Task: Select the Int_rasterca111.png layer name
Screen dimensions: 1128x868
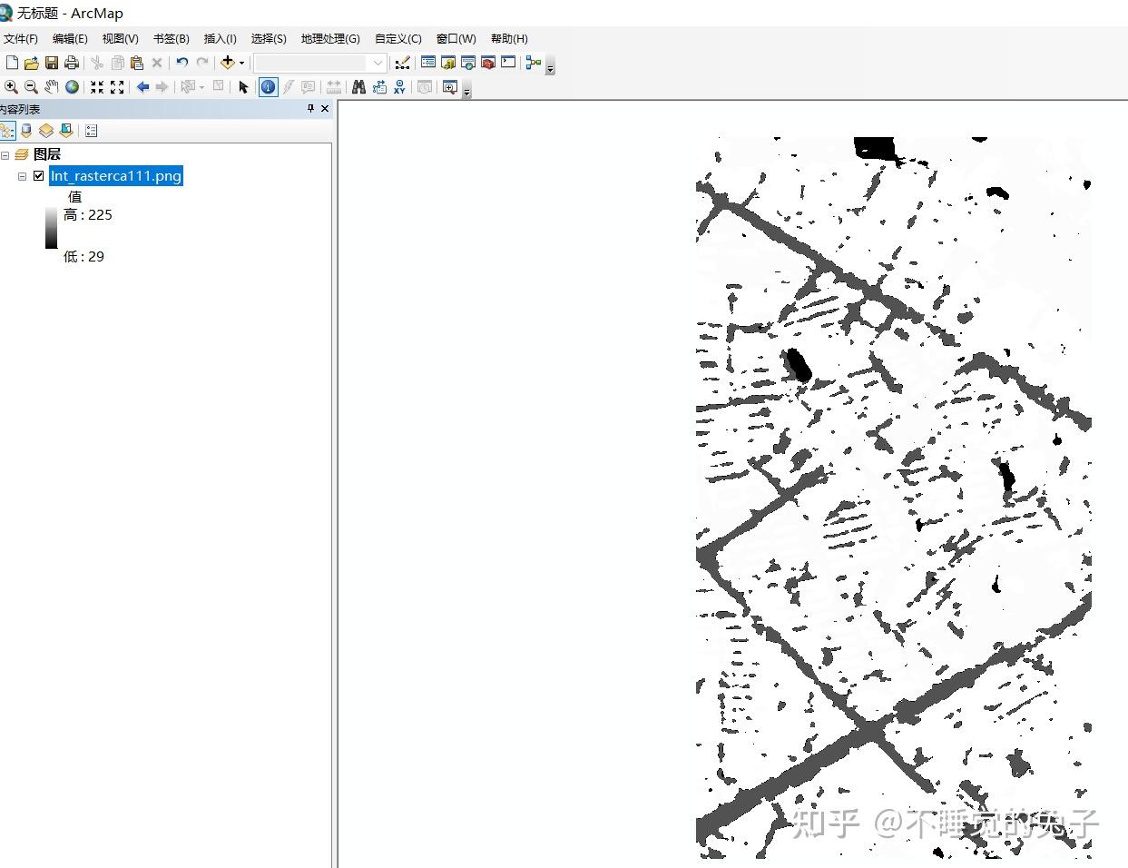Action: tap(116, 176)
